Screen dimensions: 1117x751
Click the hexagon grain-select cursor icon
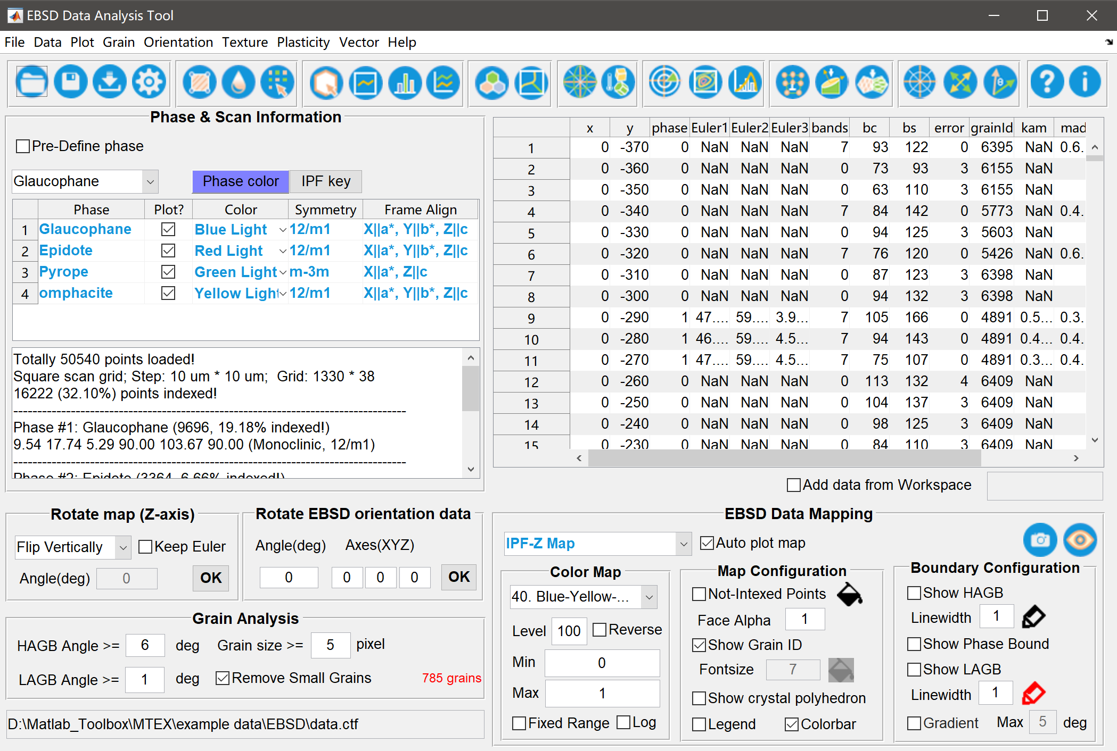pos(326,82)
